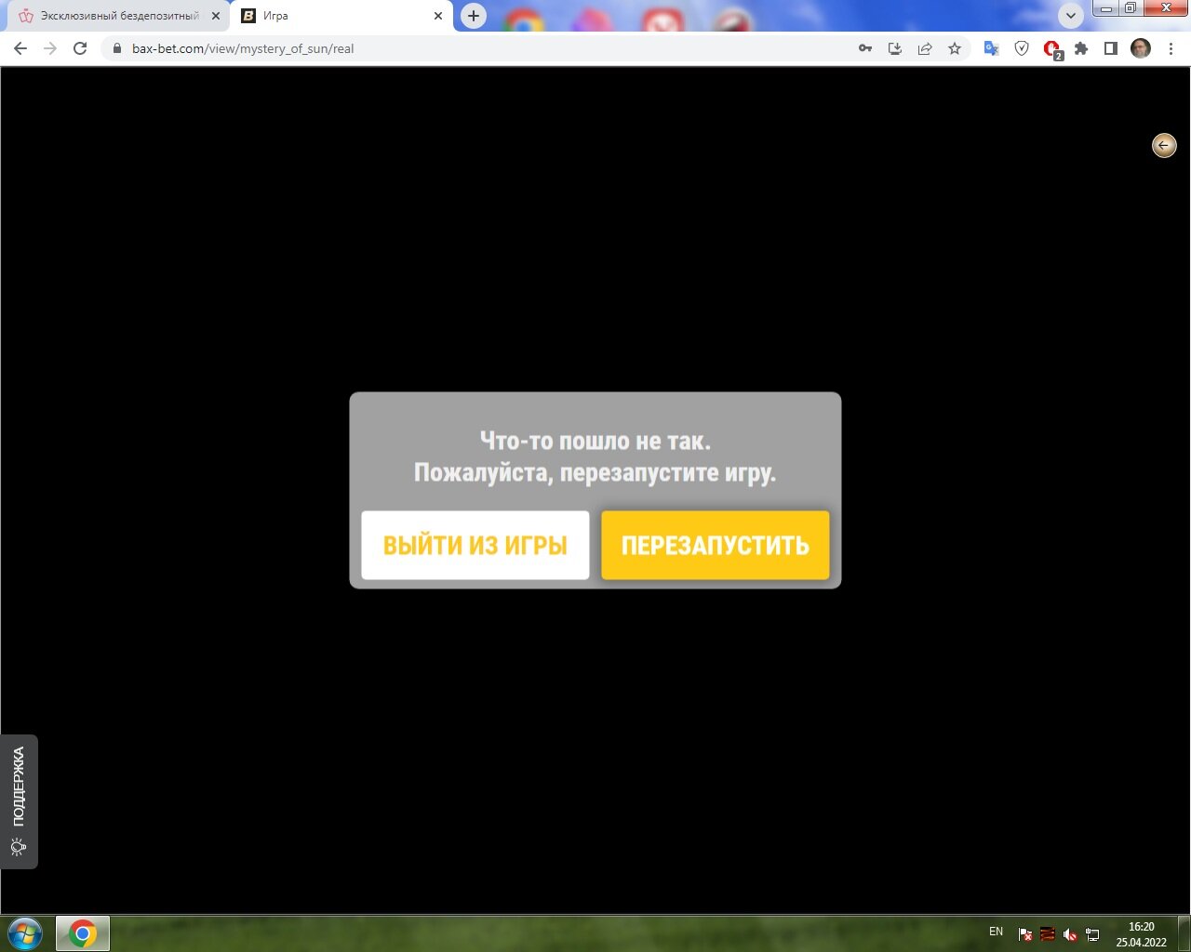The width and height of the screenshot is (1191, 952).
Task: Click the saved passwords key icon
Action: [865, 48]
